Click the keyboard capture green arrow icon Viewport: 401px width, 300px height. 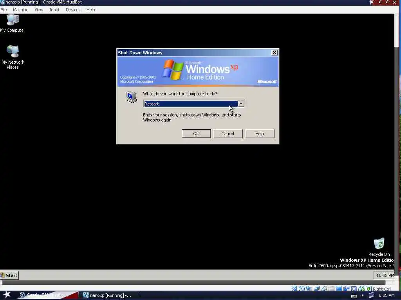pyautogui.click(x=368, y=289)
